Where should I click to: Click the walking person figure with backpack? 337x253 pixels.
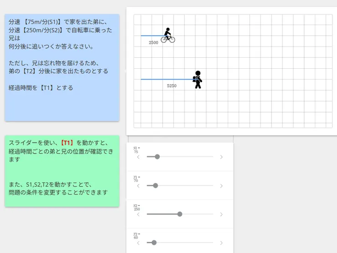(197, 80)
